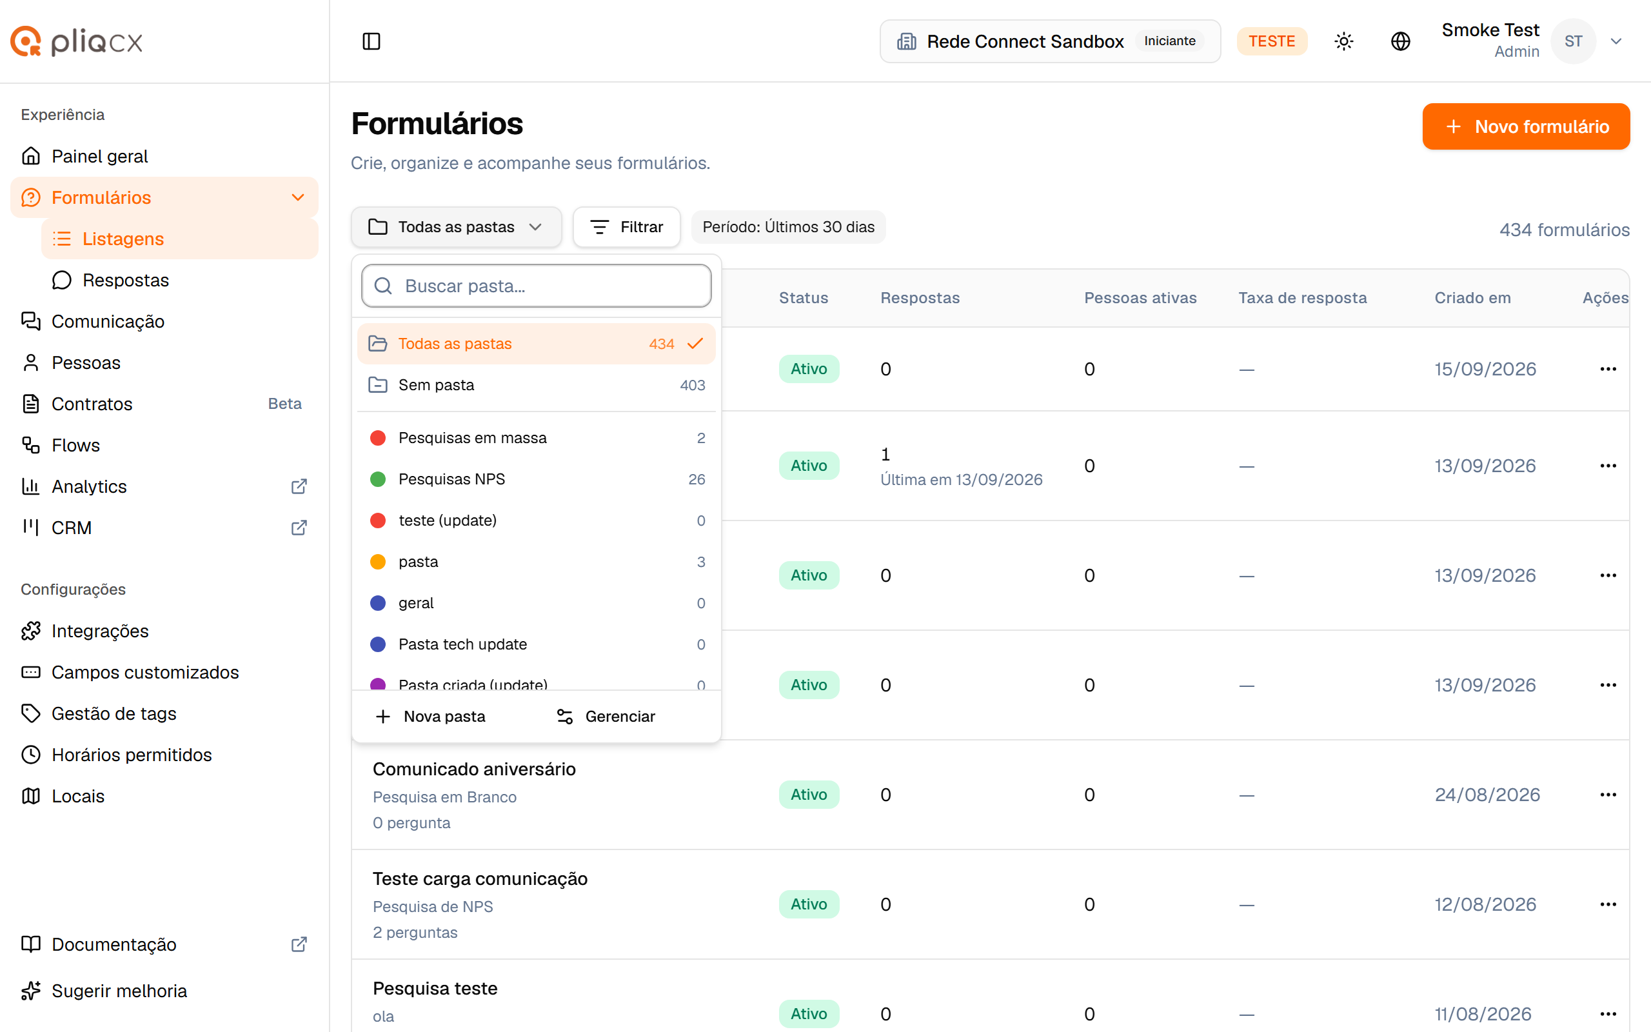Open the Filtrar filter options

click(626, 227)
